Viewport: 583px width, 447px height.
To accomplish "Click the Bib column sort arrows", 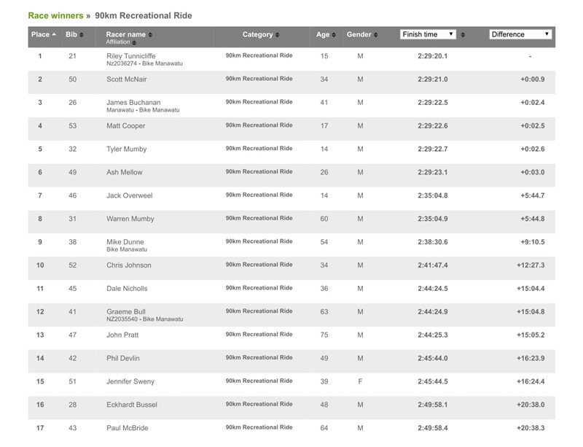I will click(81, 35).
